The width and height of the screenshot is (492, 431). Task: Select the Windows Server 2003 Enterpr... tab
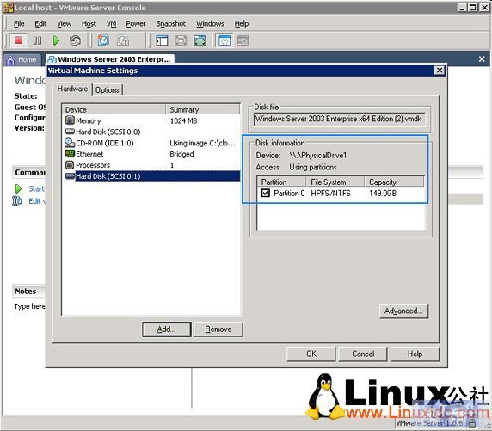[x=110, y=59]
